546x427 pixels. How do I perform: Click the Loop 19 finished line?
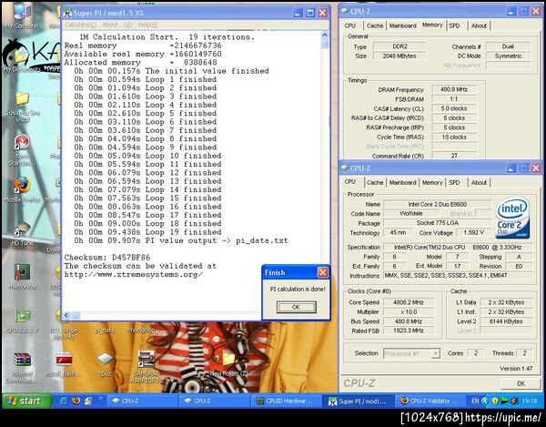click(147, 232)
